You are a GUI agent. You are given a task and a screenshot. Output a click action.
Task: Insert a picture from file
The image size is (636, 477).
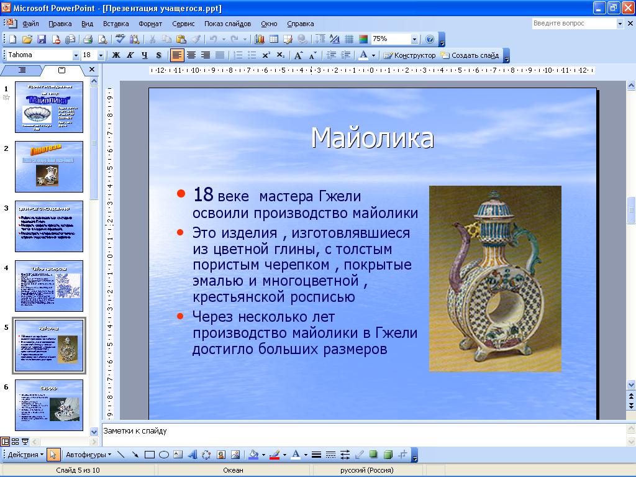click(x=235, y=455)
